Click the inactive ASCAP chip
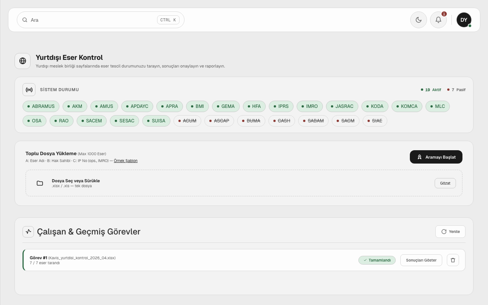 click(219, 121)
